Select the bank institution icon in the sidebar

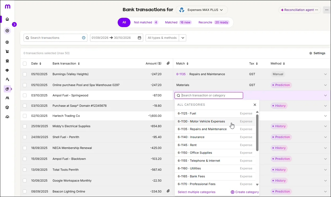[x=7, y=61]
